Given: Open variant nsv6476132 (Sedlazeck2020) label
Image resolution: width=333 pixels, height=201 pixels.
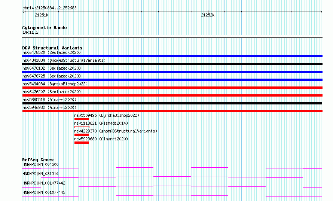Looking at the screenshot, I should pos(52,68).
